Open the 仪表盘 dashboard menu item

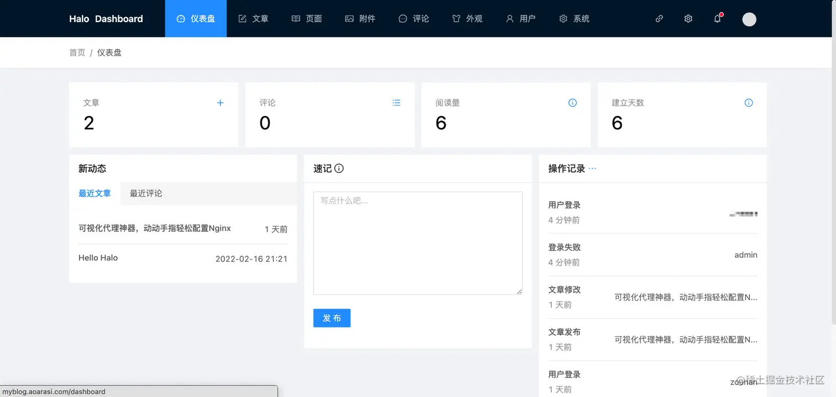point(196,19)
